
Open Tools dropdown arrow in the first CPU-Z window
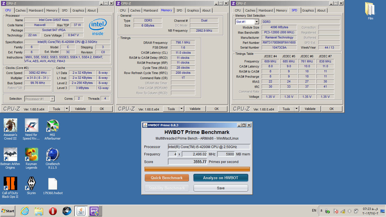pos(67,109)
